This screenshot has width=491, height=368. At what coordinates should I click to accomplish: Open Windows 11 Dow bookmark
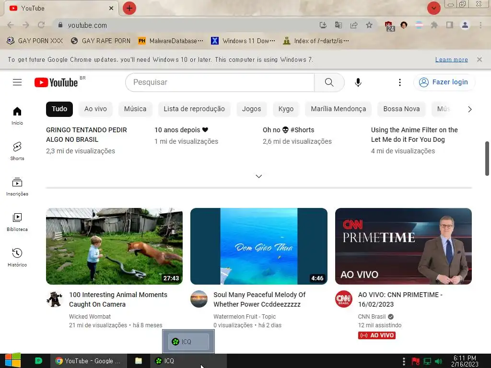[243, 41]
